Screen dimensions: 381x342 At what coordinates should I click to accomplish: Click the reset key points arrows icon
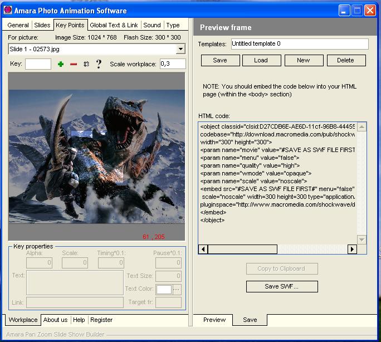[x=86, y=64]
